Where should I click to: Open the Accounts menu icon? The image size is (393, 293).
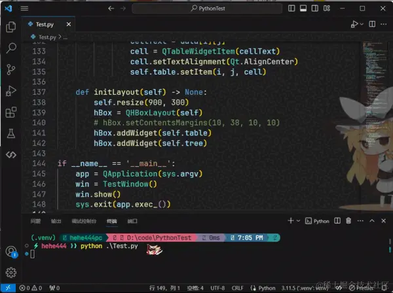pyautogui.click(x=11, y=251)
